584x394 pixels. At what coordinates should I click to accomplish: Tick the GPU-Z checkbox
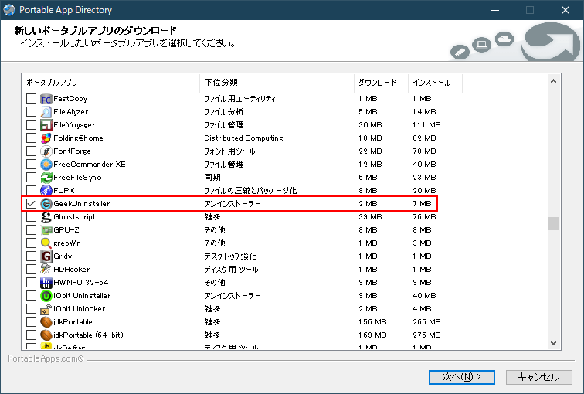click(31, 230)
